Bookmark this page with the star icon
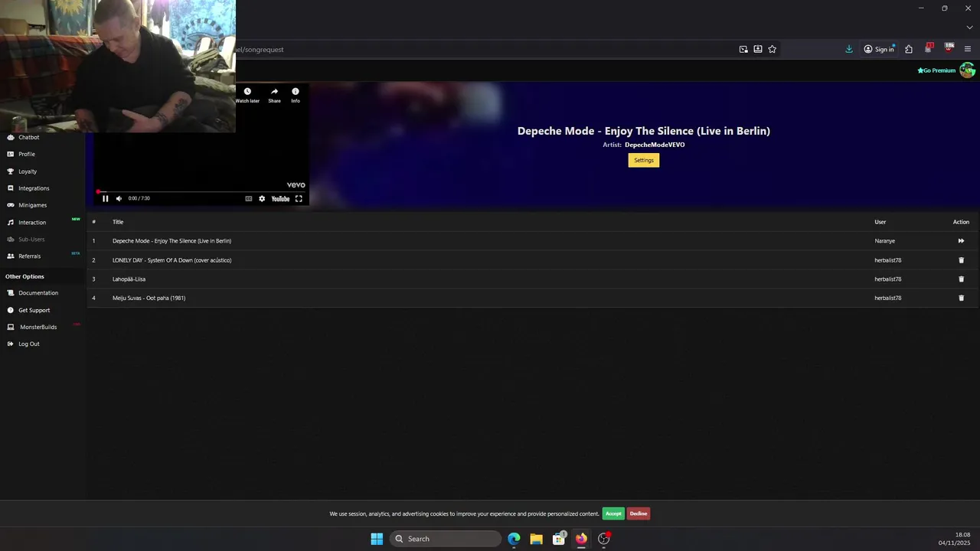This screenshot has height=551, width=980. tap(773, 49)
